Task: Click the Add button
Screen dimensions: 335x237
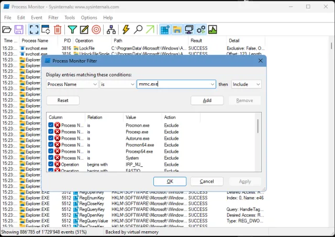Action: [207, 100]
